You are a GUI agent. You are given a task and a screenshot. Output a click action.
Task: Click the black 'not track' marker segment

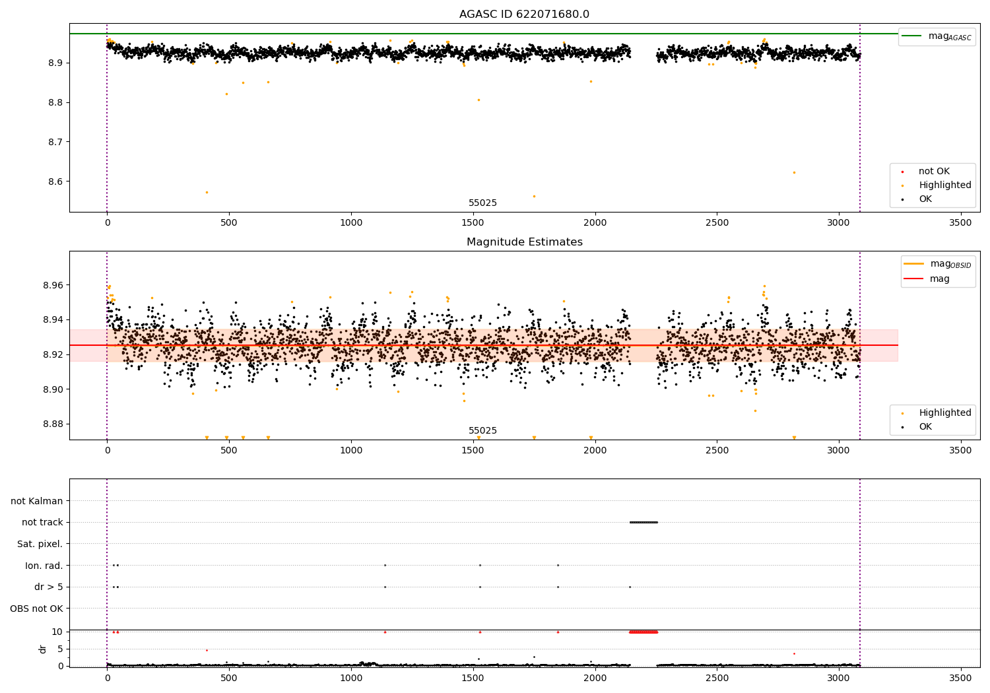pos(643,522)
